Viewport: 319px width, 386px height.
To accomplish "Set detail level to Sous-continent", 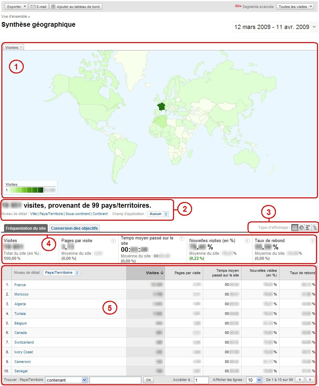I will pyautogui.click(x=77, y=214).
